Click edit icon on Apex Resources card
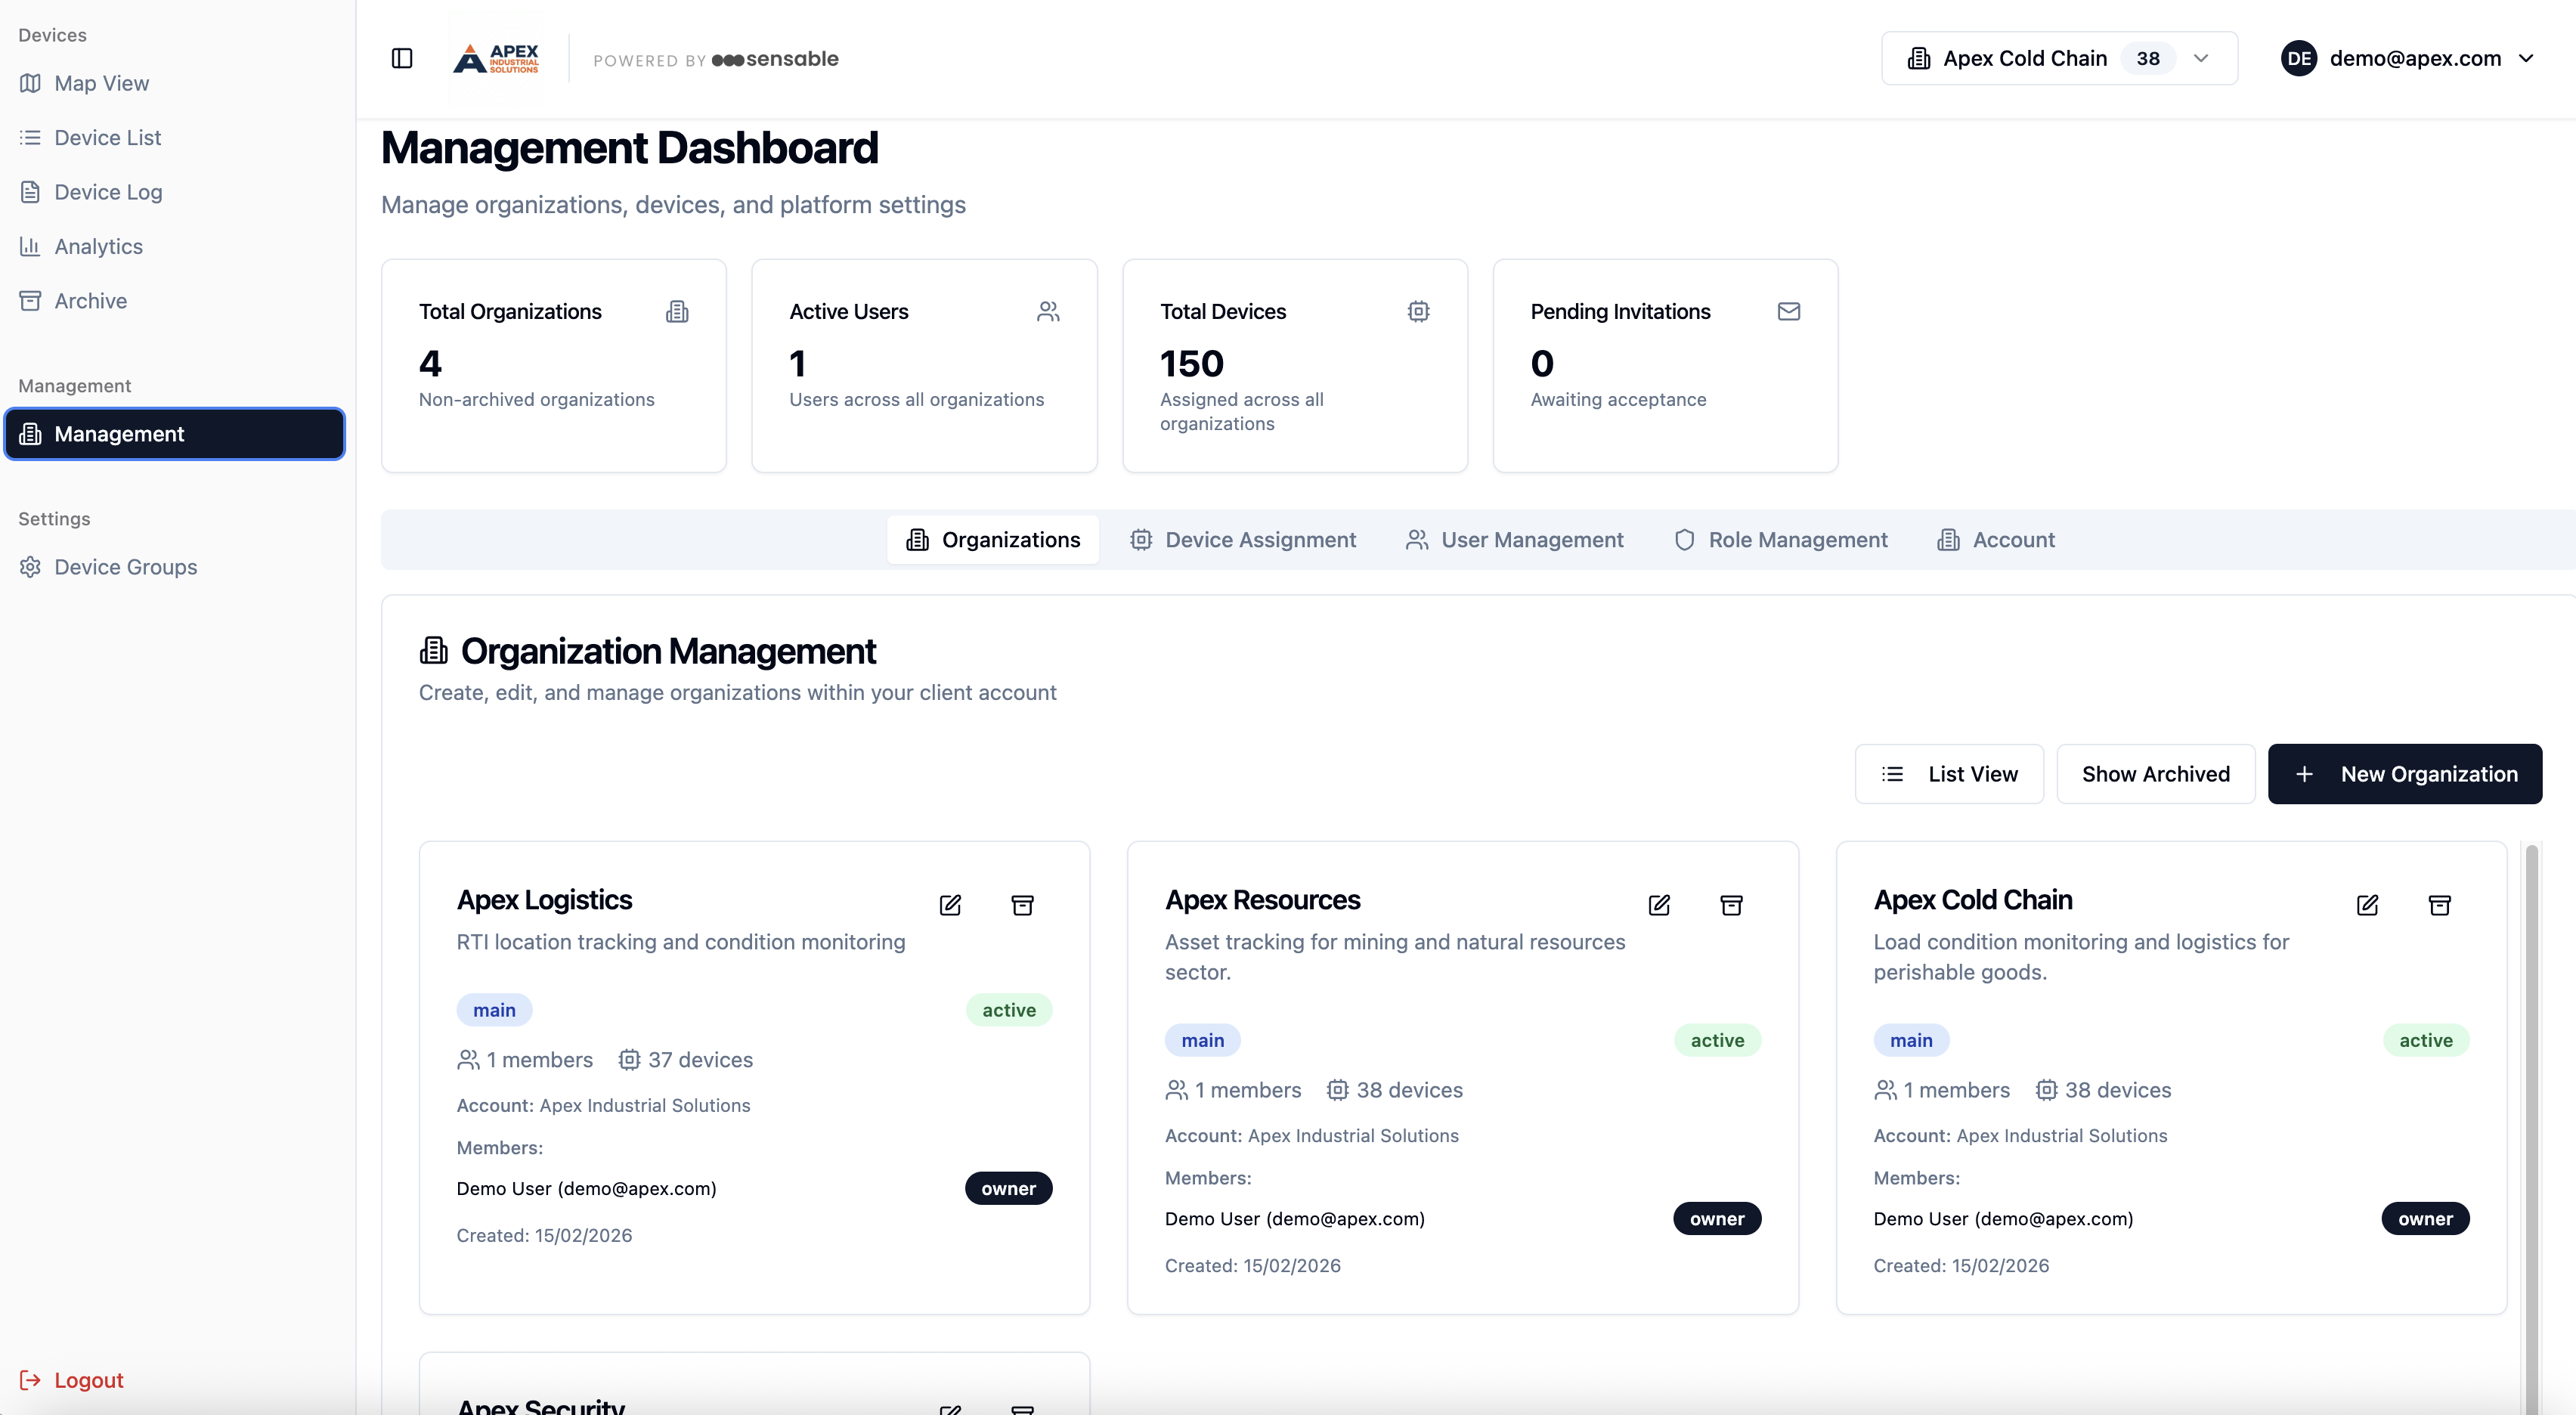 tap(1659, 905)
